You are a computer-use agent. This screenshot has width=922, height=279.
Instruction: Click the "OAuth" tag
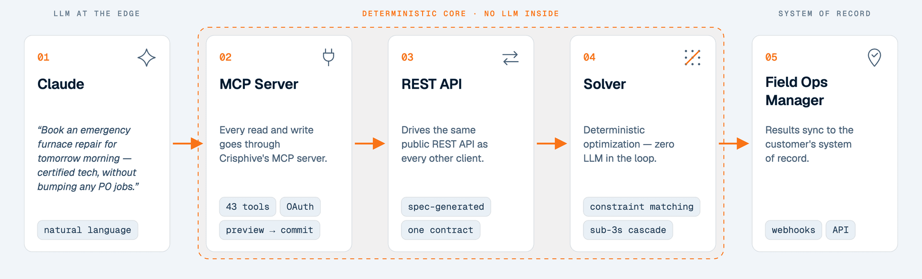pyautogui.click(x=300, y=206)
